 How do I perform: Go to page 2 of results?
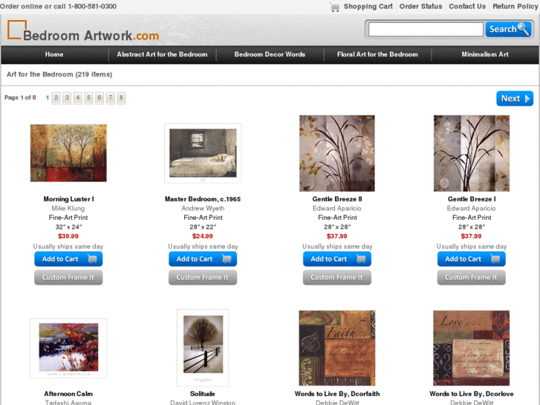(56, 98)
